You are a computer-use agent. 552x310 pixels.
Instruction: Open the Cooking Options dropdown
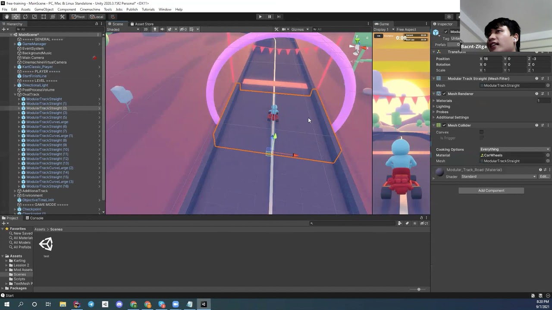[x=514, y=149]
